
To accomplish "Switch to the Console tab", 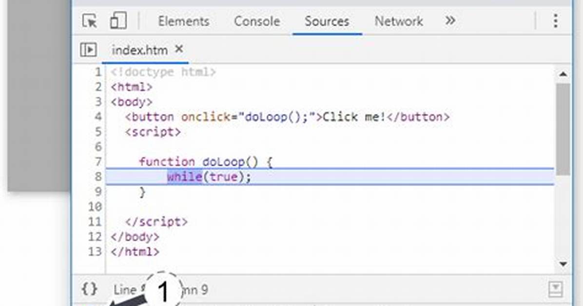I will pos(257,21).
